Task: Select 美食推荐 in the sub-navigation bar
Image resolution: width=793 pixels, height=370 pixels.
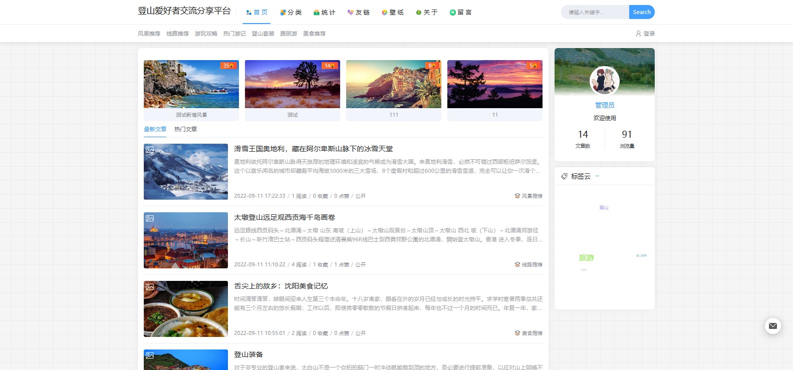Action: 314,34
